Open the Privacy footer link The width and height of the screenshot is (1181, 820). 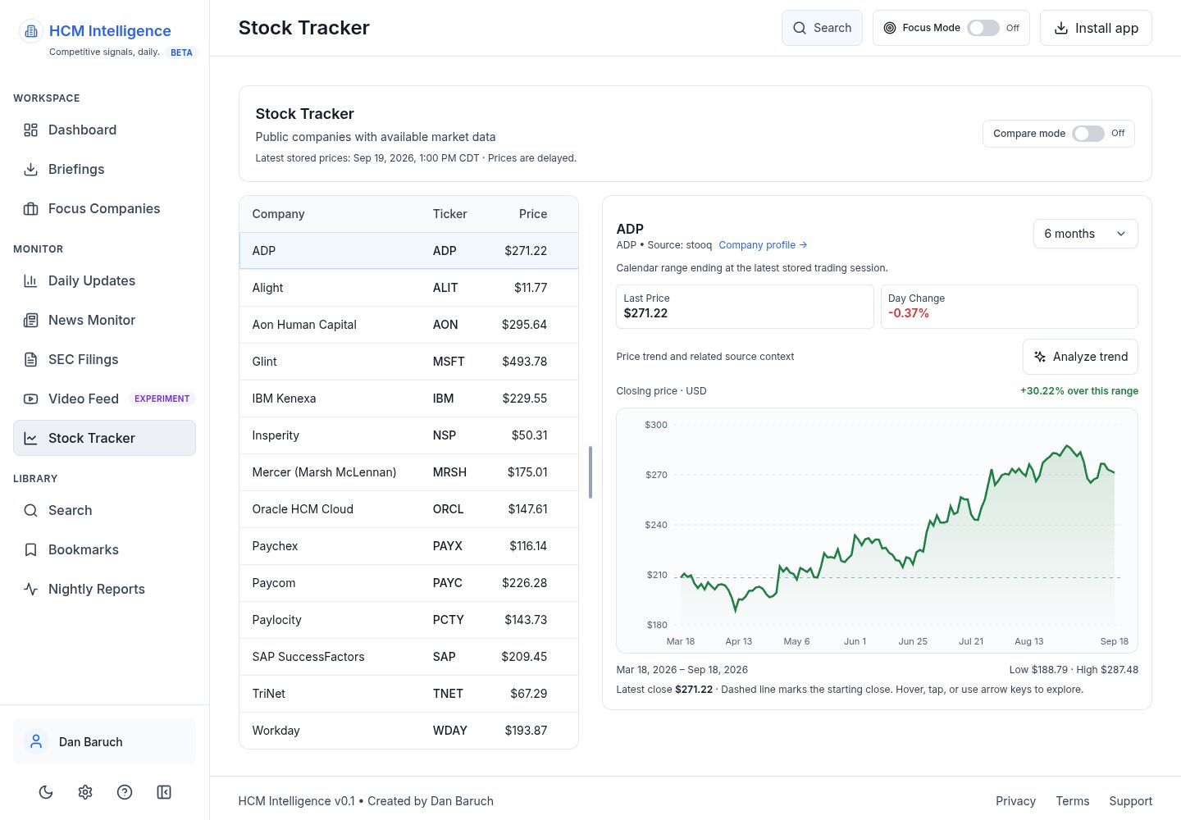[x=1015, y=801]
